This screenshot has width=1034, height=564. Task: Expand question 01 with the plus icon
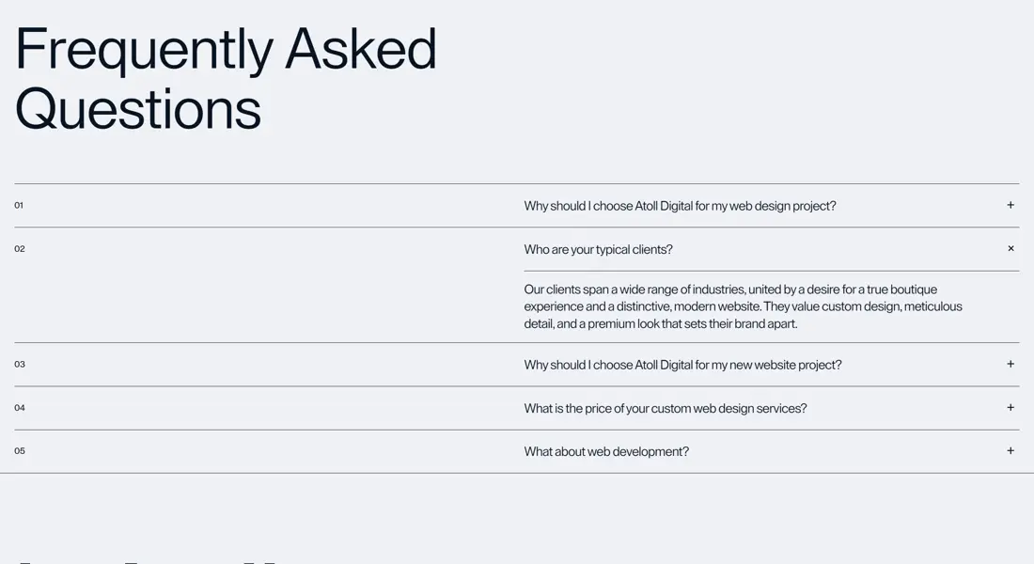coord(1010,204)
